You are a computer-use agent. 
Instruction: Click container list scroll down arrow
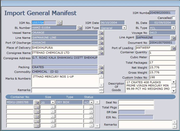coord(97,126)
